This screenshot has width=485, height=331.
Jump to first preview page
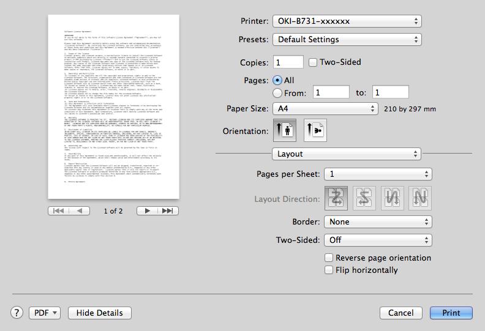click(58, 211)
